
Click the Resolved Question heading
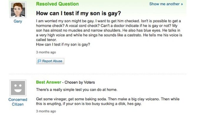click(57, 4)
